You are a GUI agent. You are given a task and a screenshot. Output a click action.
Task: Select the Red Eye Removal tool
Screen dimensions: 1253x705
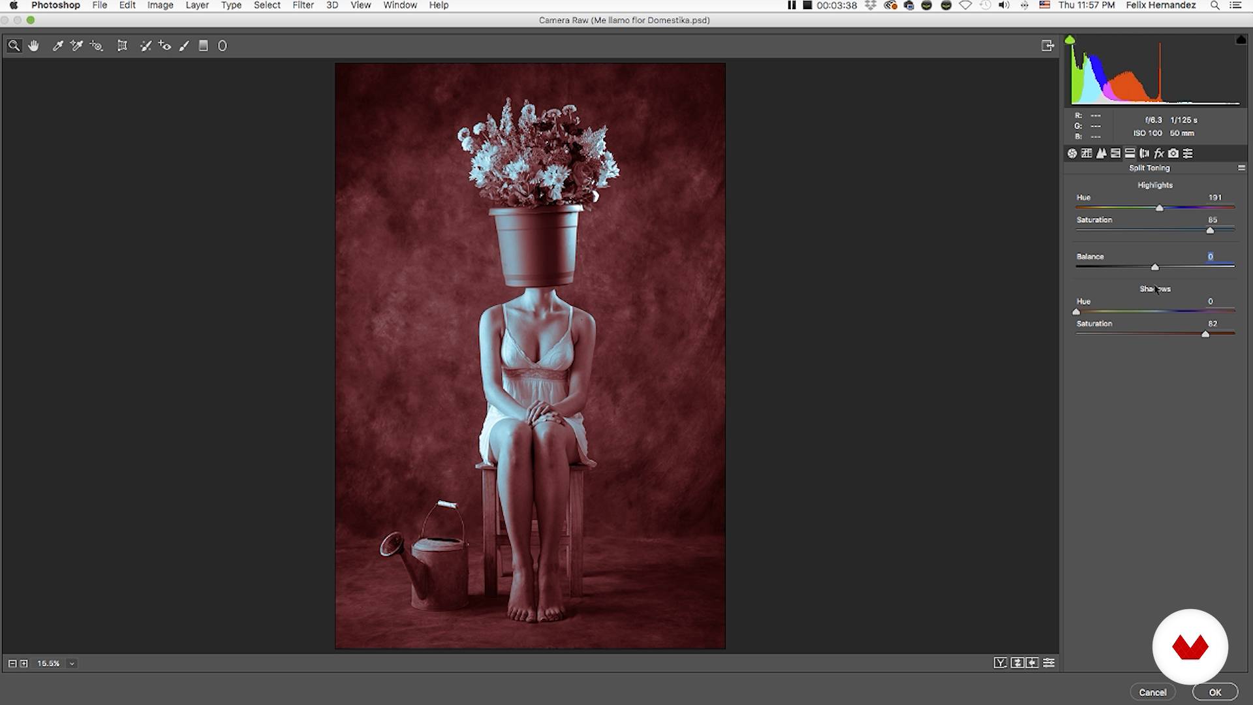(164, 46)
